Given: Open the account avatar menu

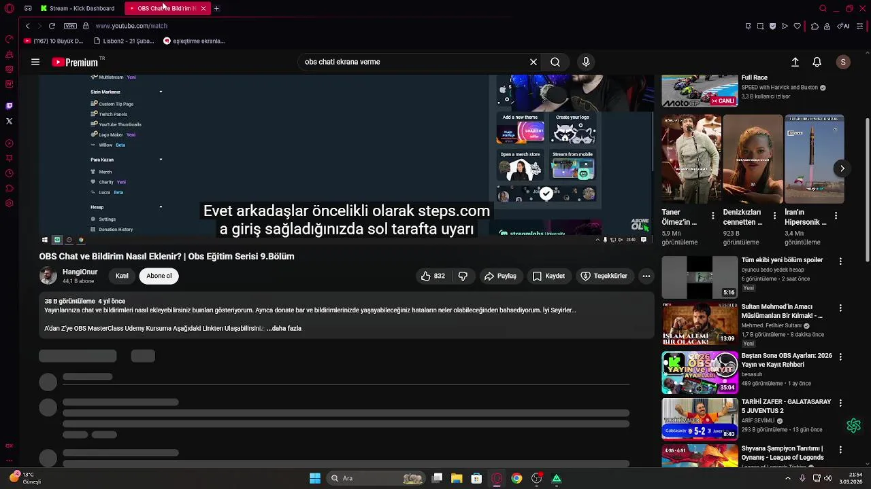Looking at the screenshot, I should click(x=843, y=62).
